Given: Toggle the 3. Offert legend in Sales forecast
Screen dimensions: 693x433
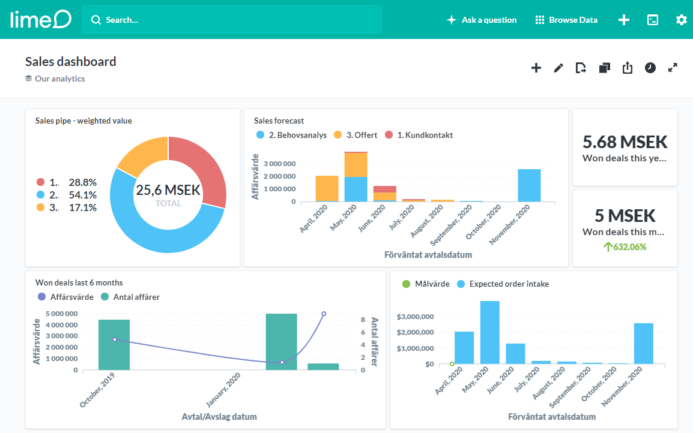Looking at the screenshot, I should (x=355, y=135).
